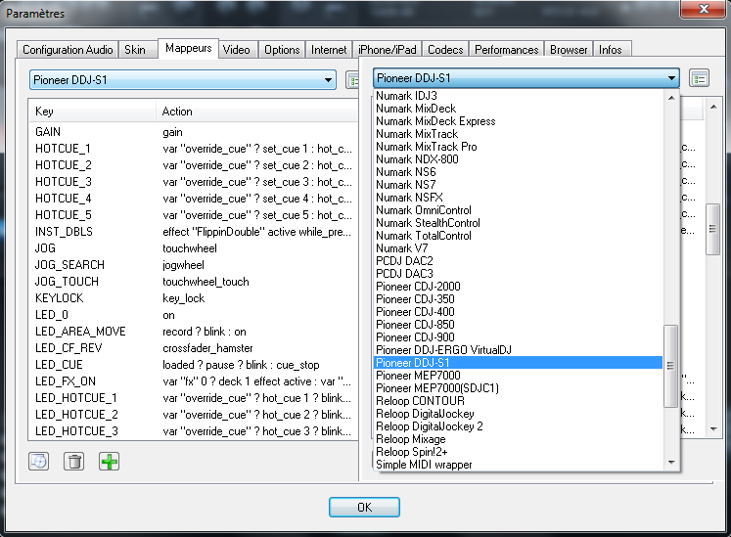
Task: Choose Numark MixTrack Pro from the list
Action: [x=426, y=147]
